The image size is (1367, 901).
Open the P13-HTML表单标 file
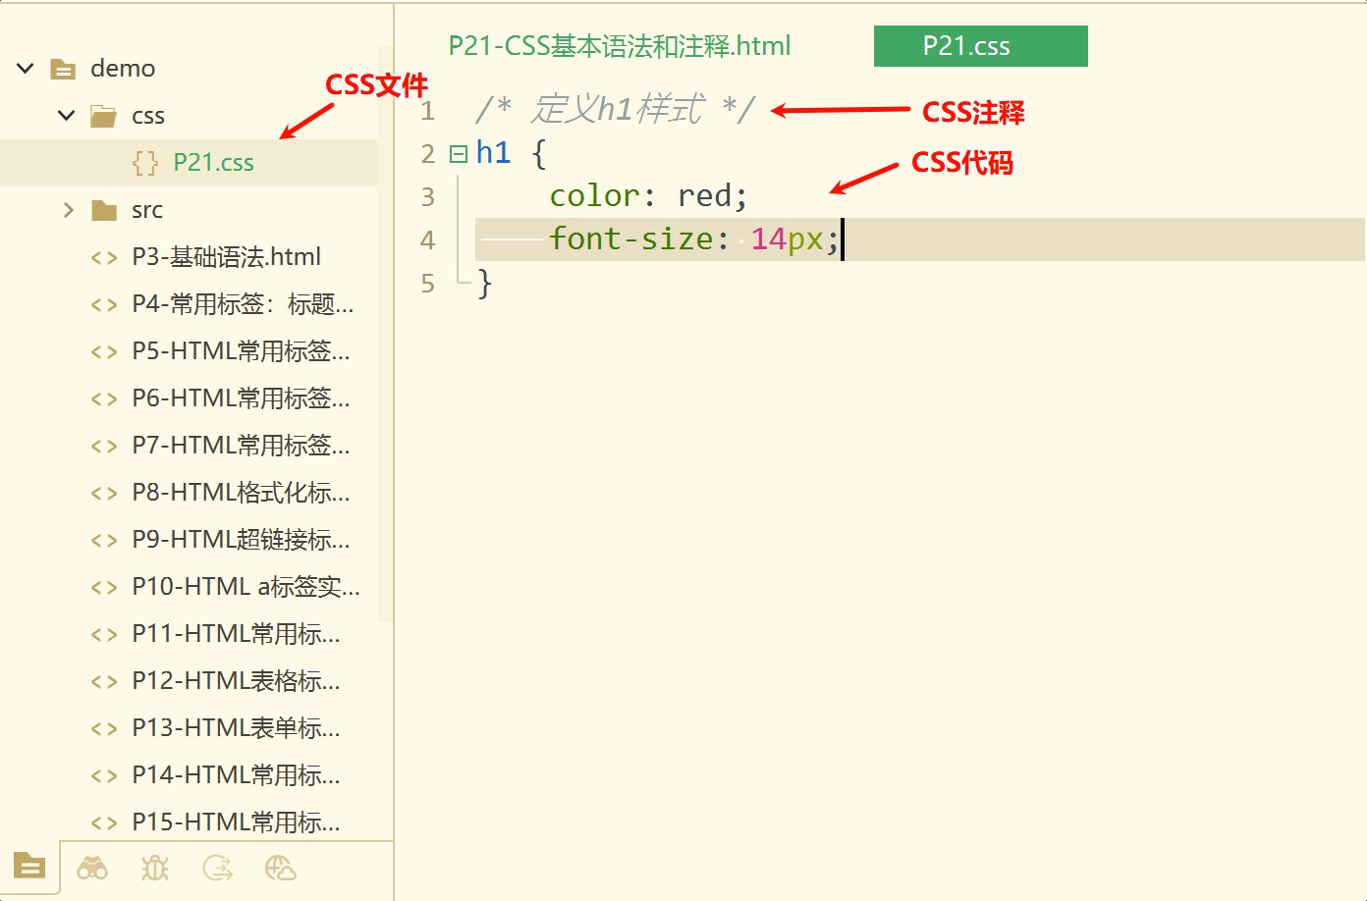click(236, 728)
